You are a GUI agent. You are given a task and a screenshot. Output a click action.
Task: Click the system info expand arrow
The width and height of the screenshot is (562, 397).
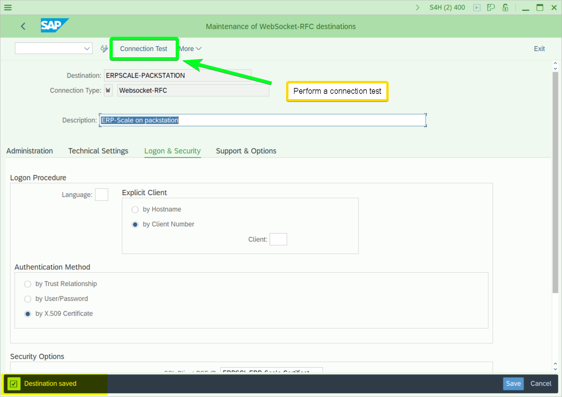pyautogui.click(x=418, y=7)
